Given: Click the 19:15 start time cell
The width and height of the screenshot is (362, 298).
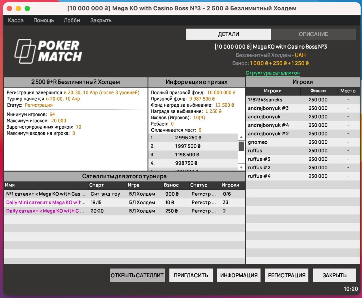Looking at the screenshot, I should (96, 202).
